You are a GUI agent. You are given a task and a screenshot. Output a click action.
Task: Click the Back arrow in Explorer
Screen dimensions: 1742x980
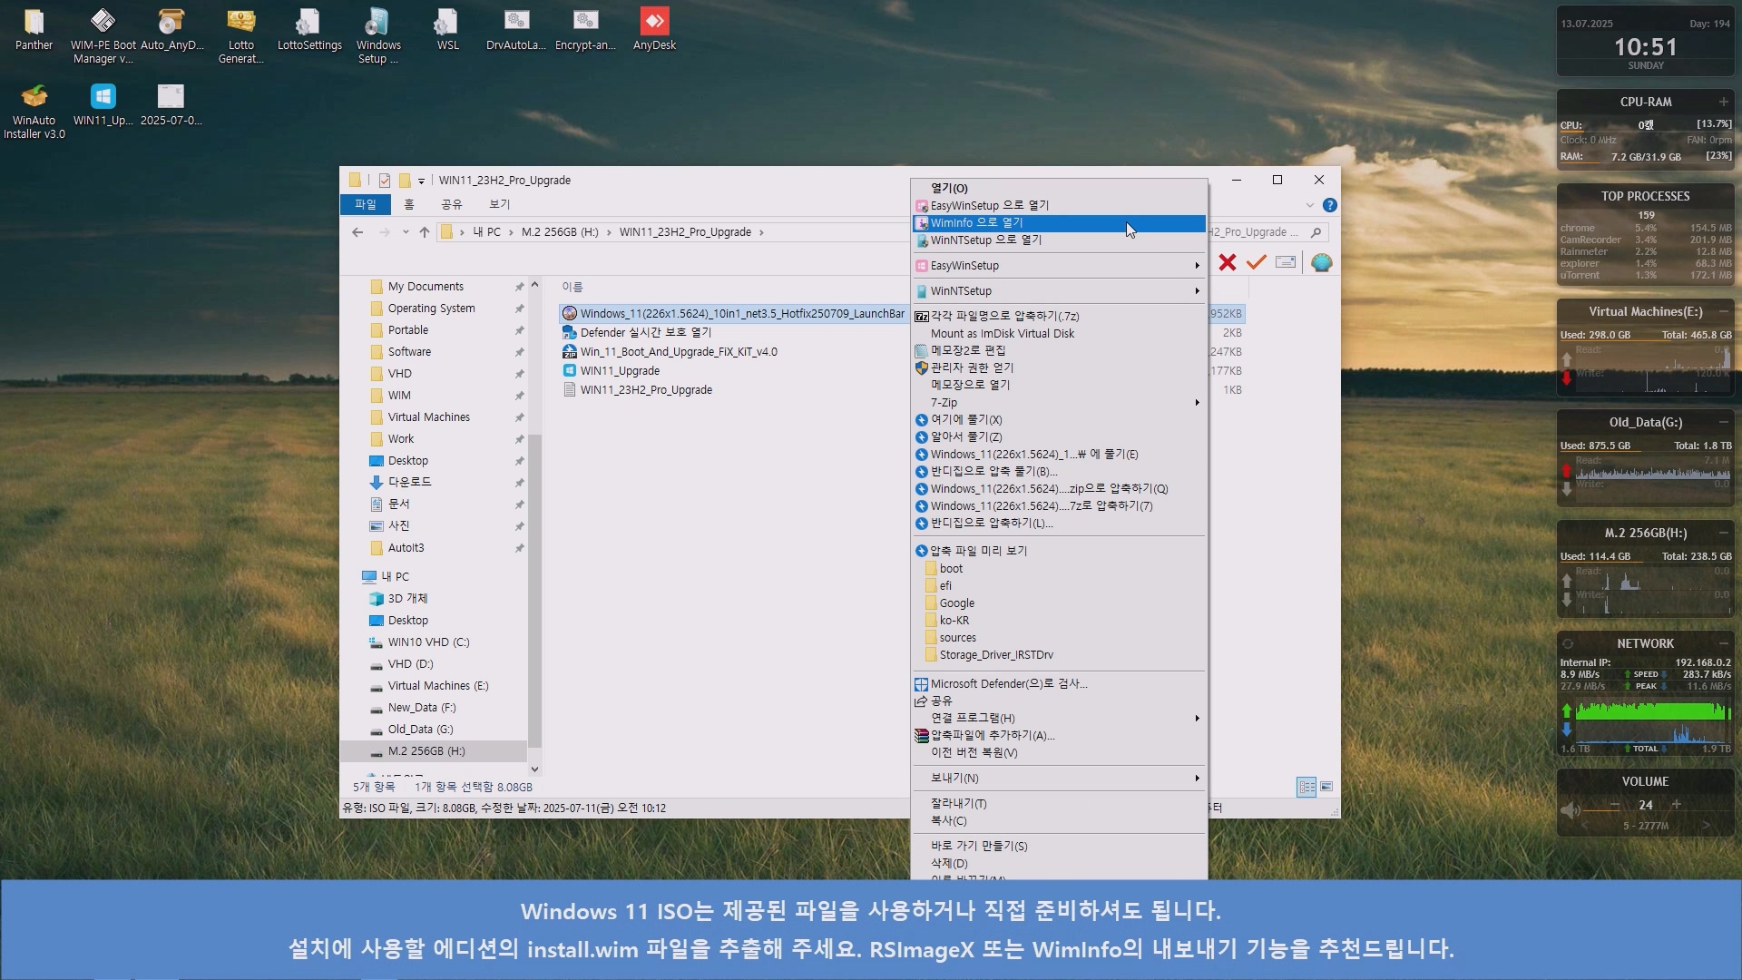(357, 232)
